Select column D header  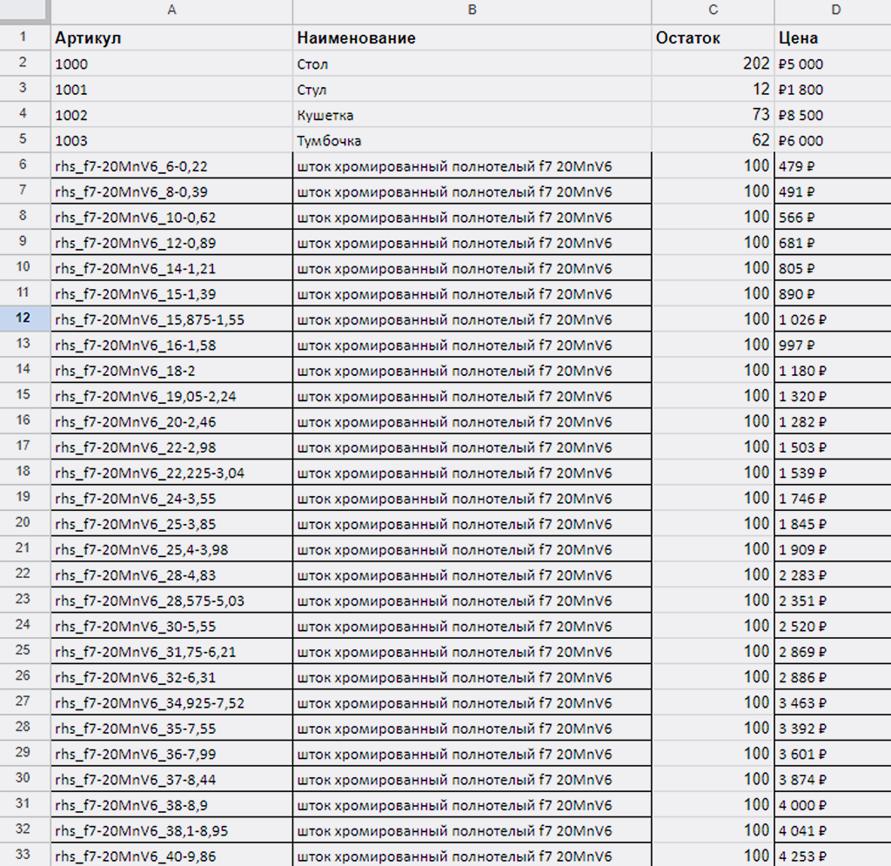pyautogui.click(x=833, y=10)
